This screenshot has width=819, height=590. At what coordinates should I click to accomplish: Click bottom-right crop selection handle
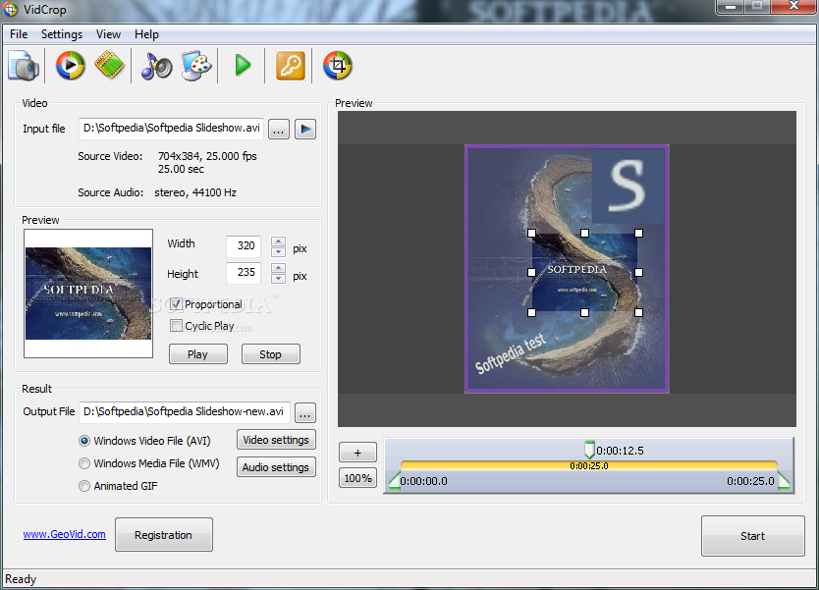[x=638, y=313]
